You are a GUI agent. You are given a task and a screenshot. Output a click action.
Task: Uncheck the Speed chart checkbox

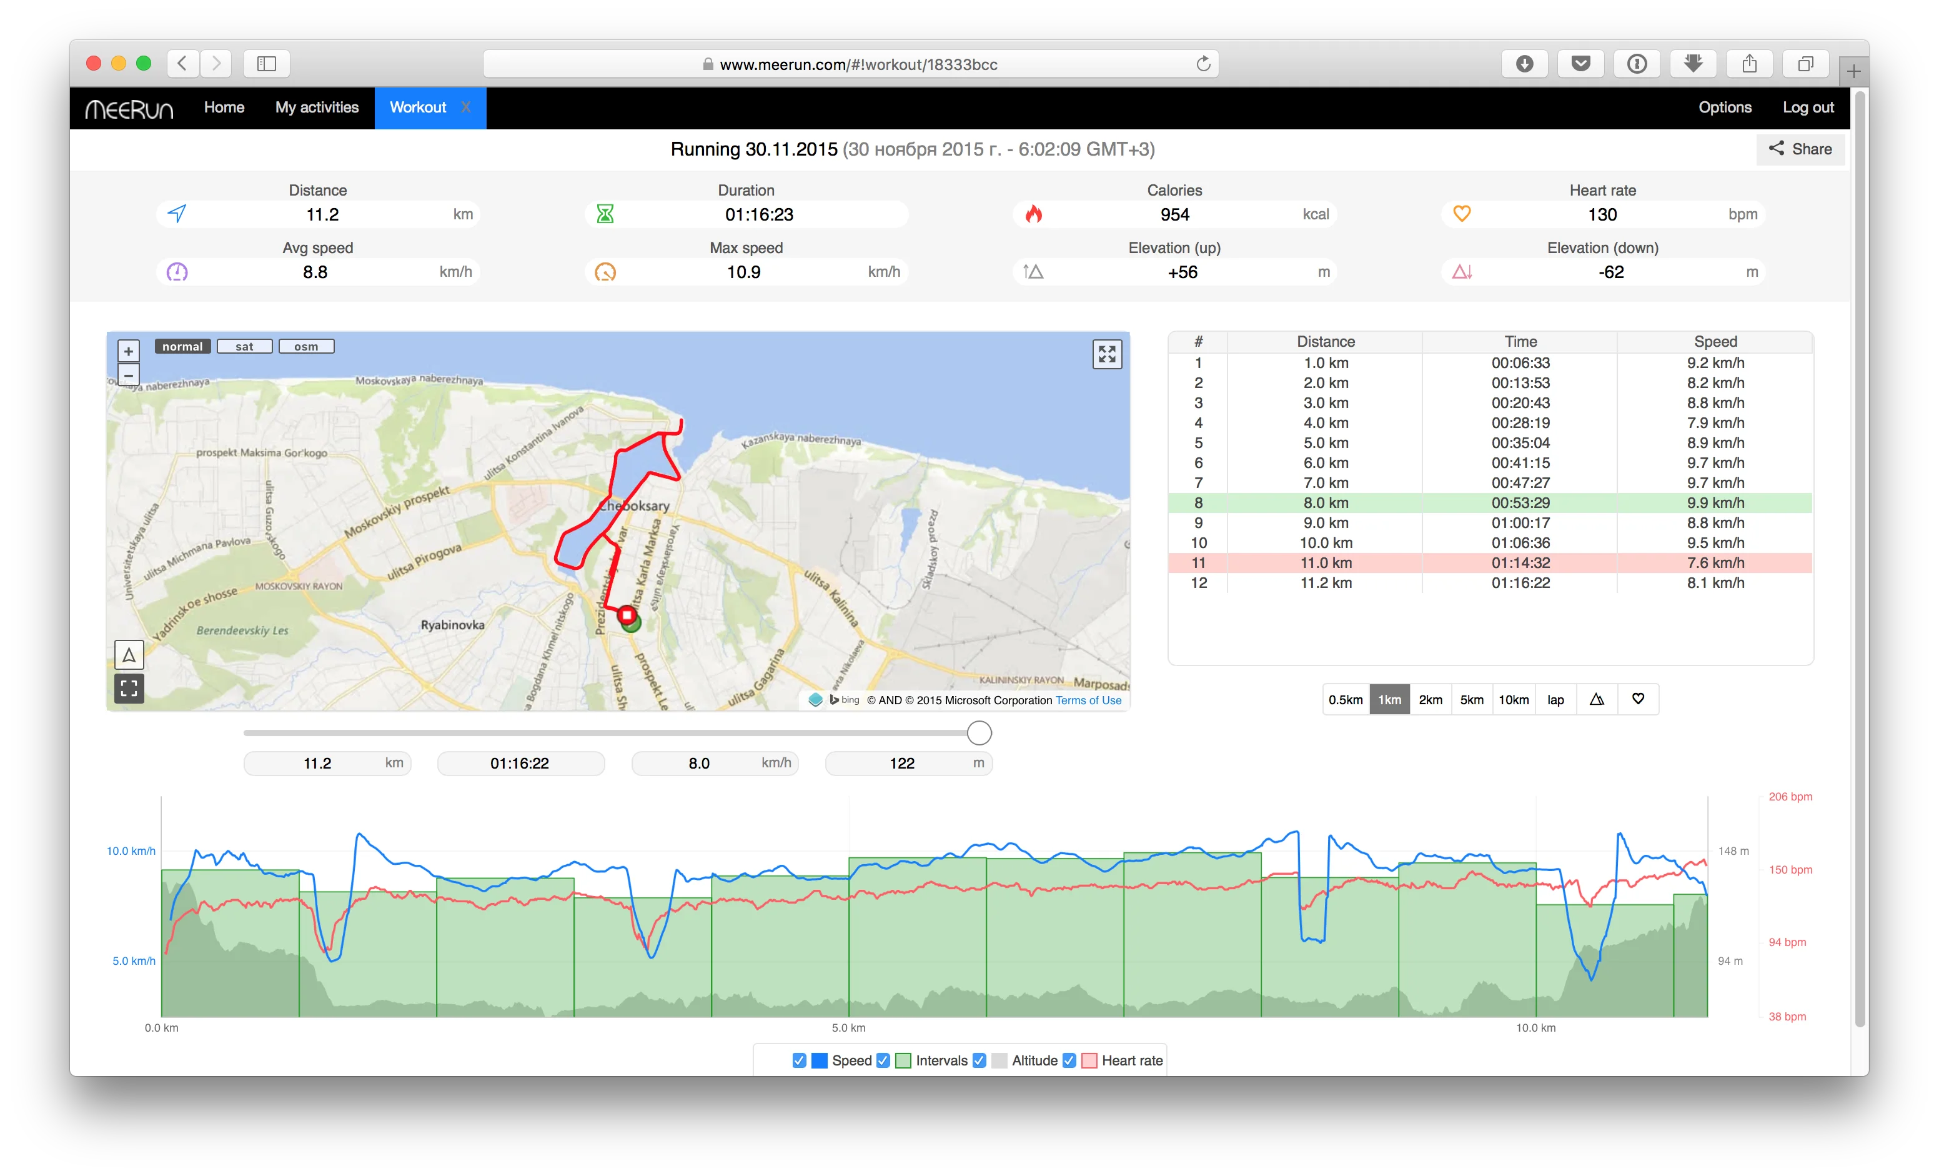(x=800, y=1060)
